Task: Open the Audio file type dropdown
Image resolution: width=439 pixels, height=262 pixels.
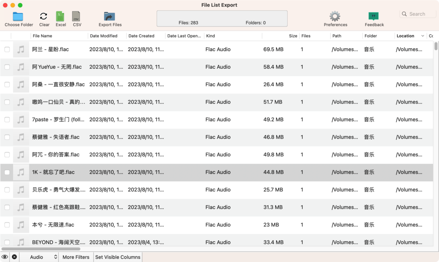Action: [x=39, y=257]
